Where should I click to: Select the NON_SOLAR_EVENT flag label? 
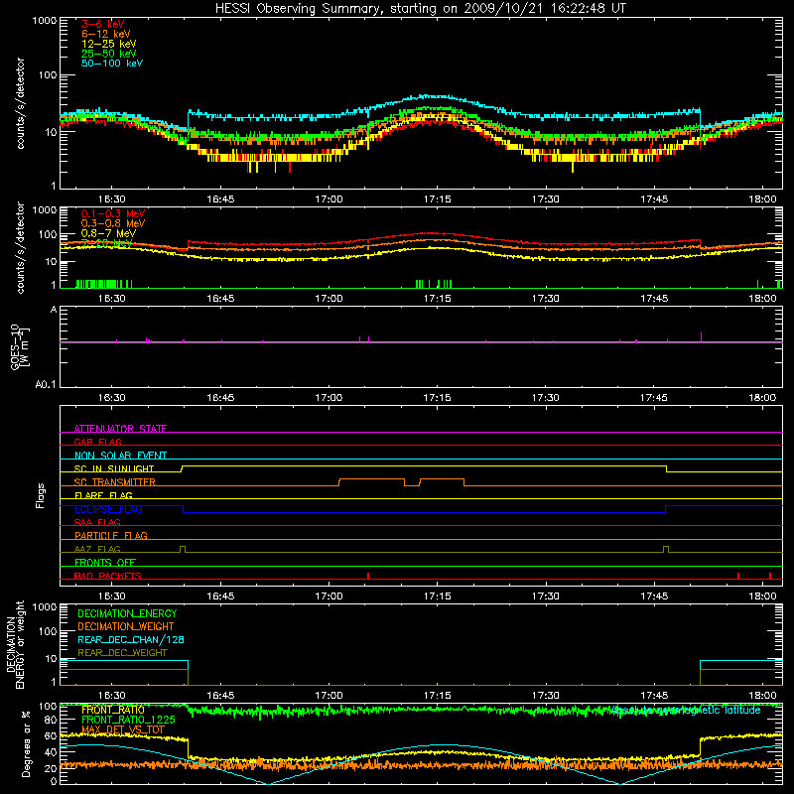click(120, 456)
